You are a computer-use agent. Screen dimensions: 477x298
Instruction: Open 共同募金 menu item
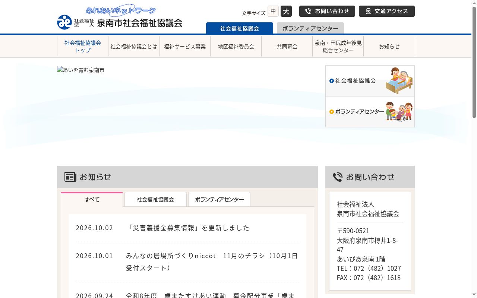(x=287, y=47)
